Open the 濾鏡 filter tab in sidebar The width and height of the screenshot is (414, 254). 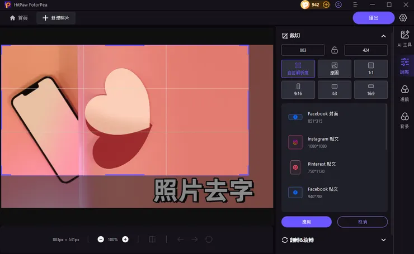click(404, 93)
